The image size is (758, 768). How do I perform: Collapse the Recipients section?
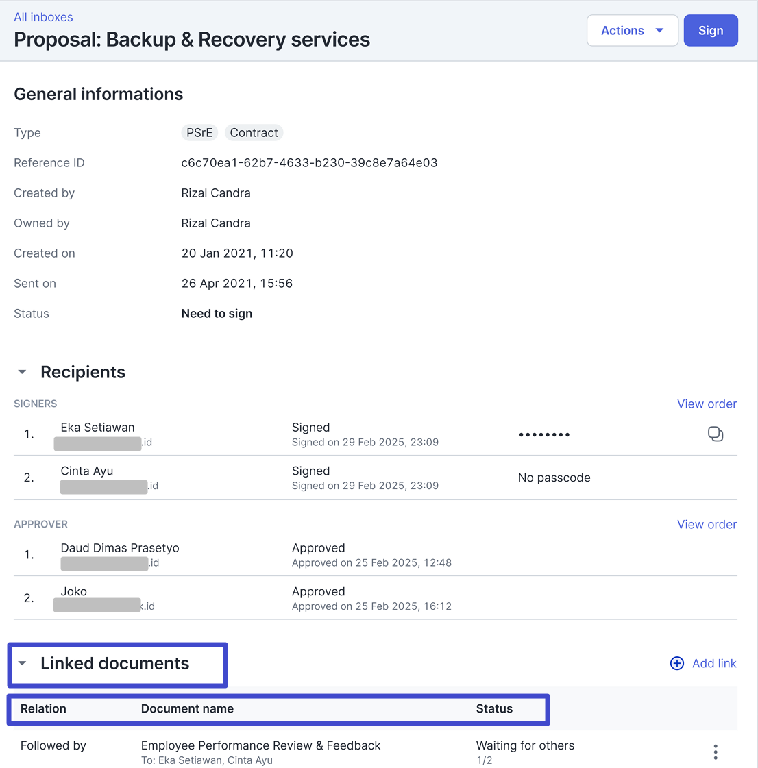pyautogui.click(x=23, y=372)
